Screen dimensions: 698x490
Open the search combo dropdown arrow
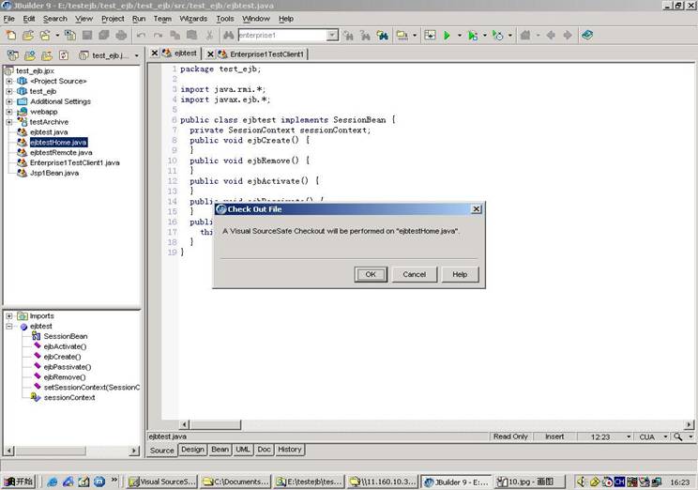click(x=332, y=35)
